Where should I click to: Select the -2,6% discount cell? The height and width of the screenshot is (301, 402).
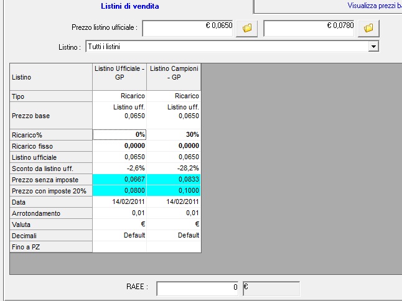pyautogui.click(x=119, y=169)
